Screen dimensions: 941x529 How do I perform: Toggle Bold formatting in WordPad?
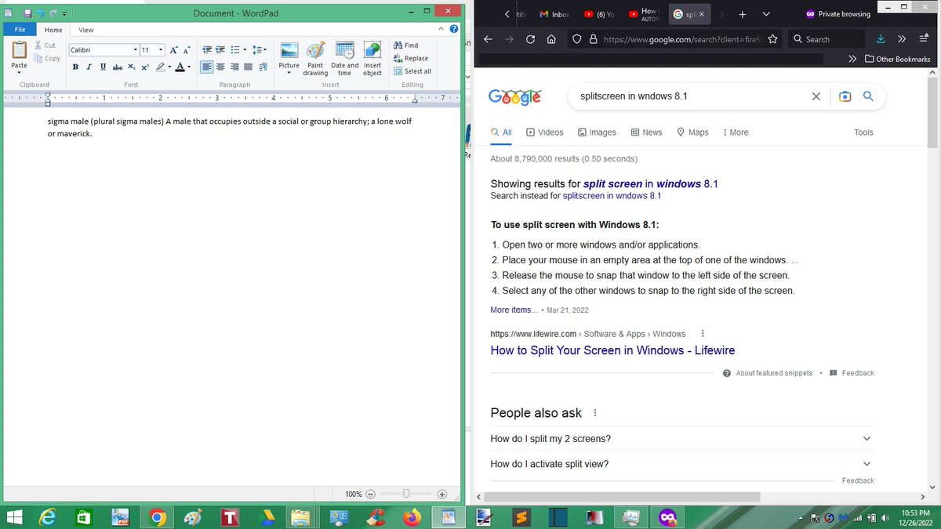point(75,67)
